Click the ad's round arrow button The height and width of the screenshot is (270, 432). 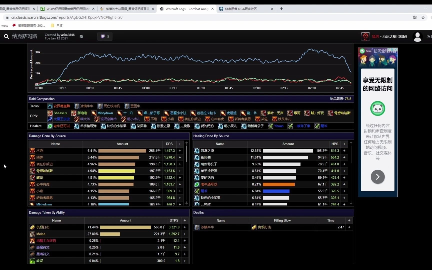point(378,177)
